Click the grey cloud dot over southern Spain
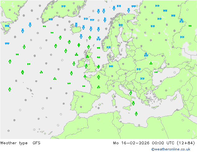 pos(81,107)
